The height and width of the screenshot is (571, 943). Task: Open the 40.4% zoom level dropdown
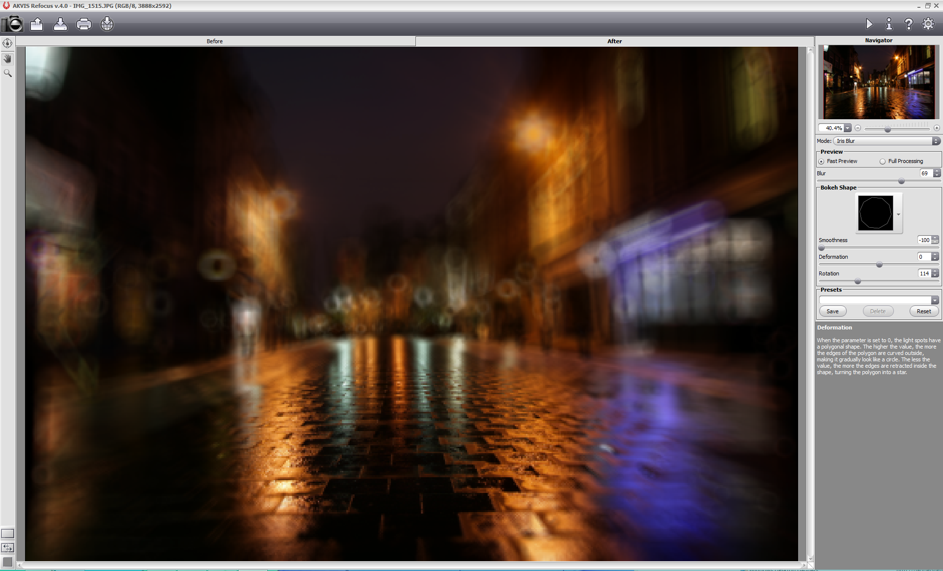coord(848,128)
